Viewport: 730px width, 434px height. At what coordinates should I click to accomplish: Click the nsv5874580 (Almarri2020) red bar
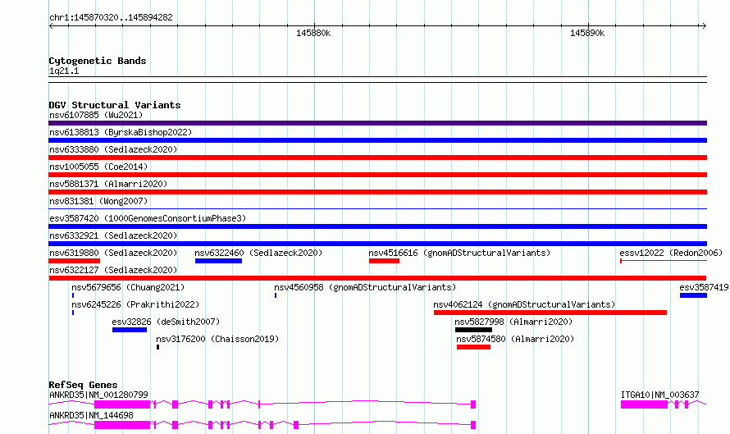(473, 347)
